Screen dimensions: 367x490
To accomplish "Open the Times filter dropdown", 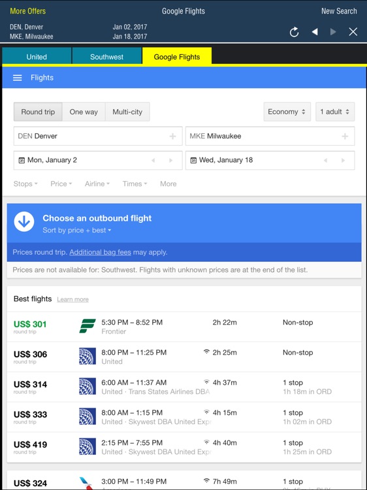I will click(135, 184).
